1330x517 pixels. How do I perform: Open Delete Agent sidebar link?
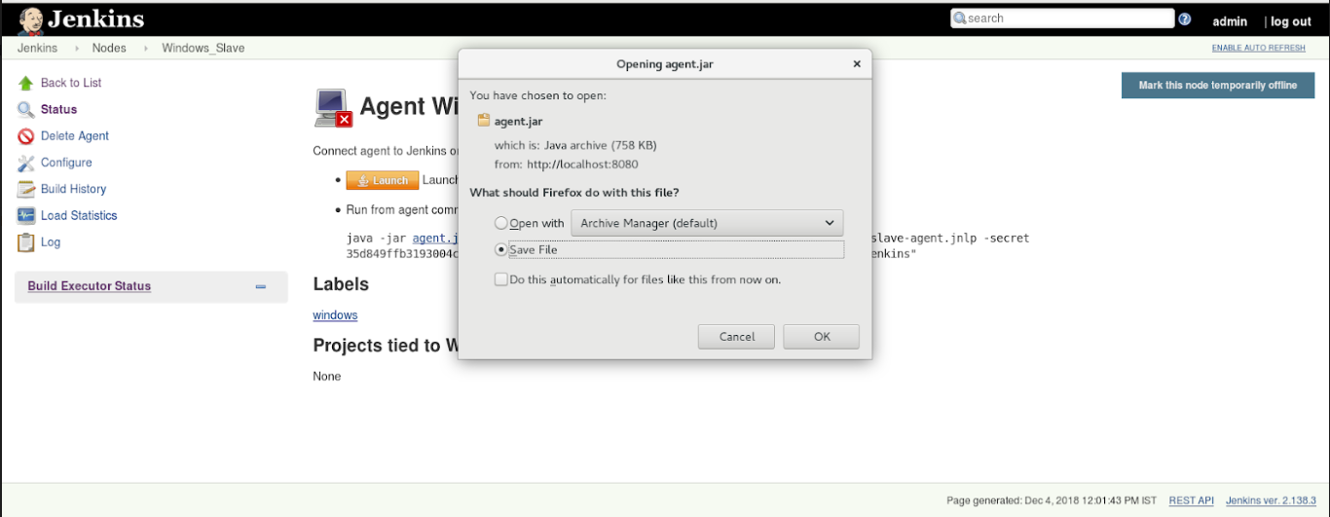[x=75, y=136]
